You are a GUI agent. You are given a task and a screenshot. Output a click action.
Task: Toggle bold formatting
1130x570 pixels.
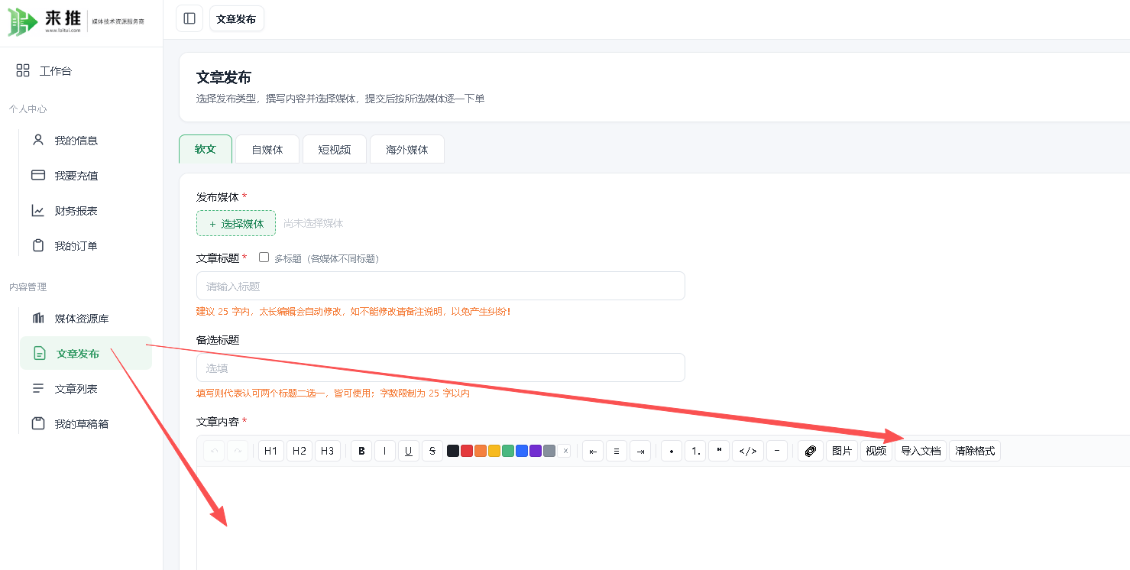pos(361,452)
